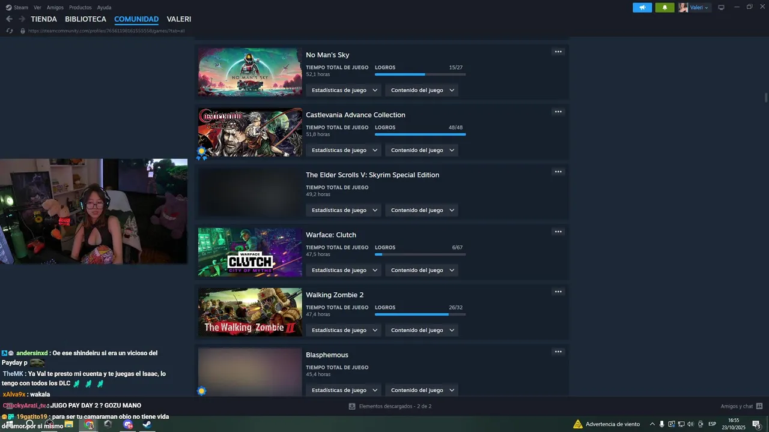Open Elementos descargados - 2 de 2

point(395,406)
